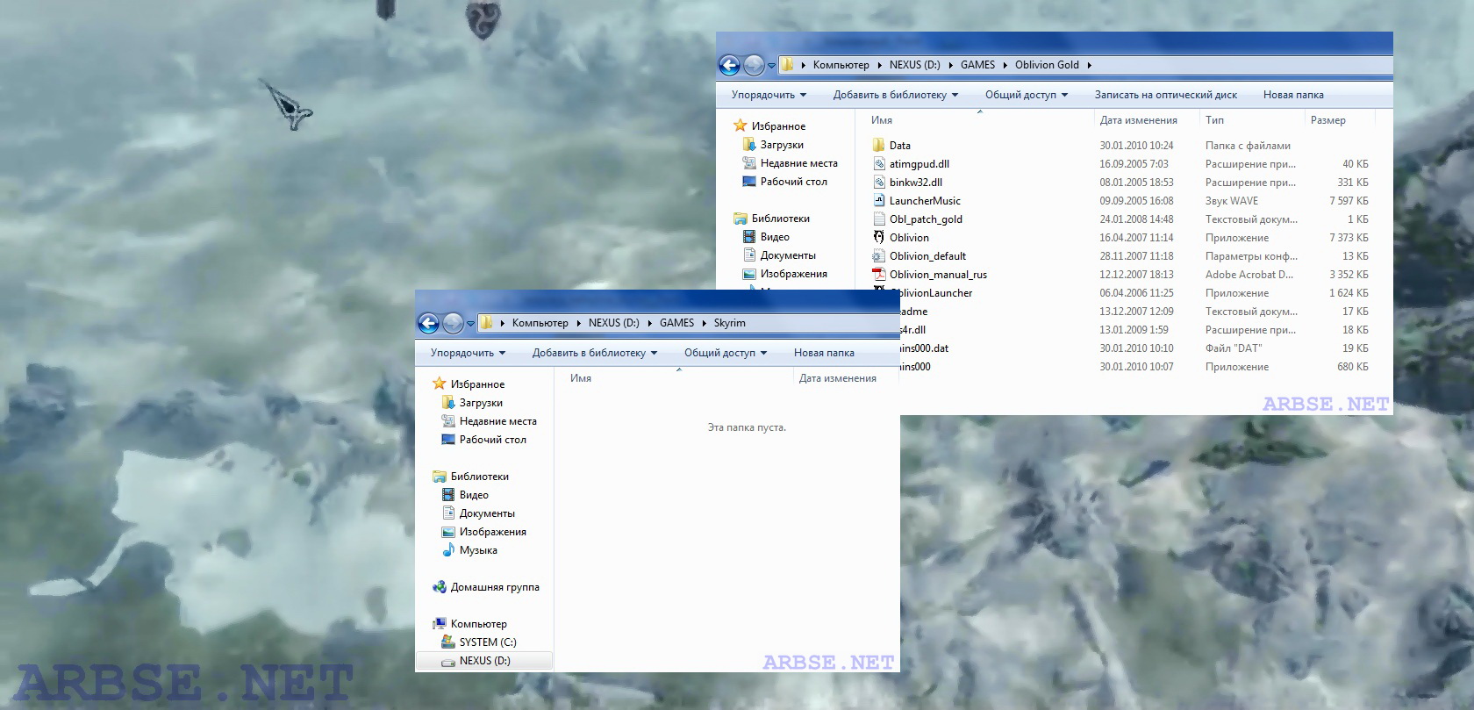
Task: Click Oblivion Gold breadcrumb segment
Action: (1047, 65)
